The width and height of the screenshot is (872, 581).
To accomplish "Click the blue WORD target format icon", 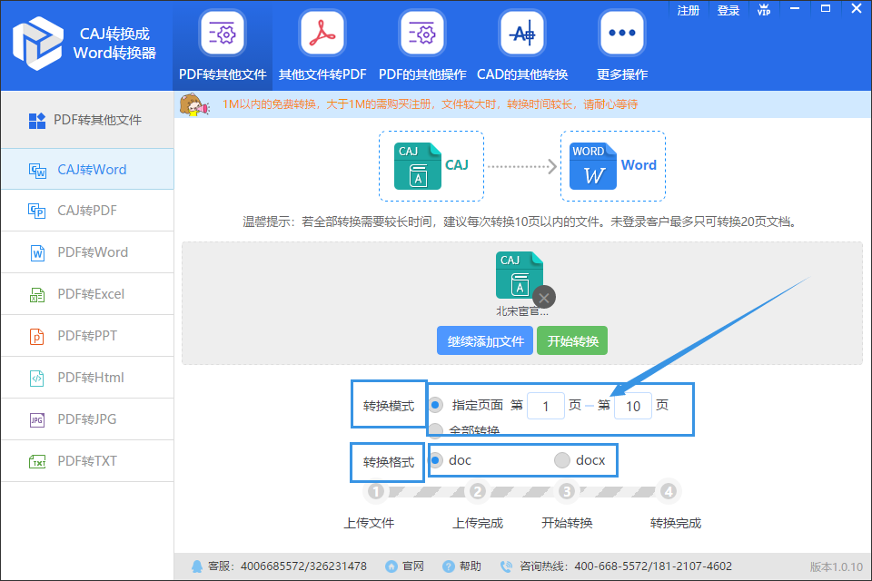I will pos(593,166).
